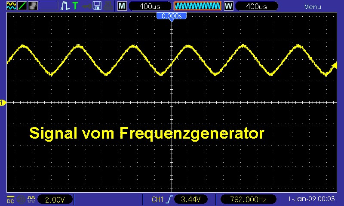Click the window timebase 400us value
Image resolution: width=344 pixels, height=206 pixels.
click(256, 6)
